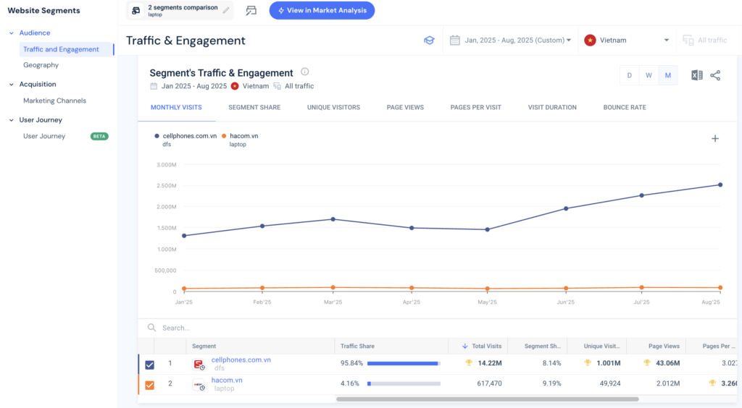This screenshot has height=408, width=742.
Task: Switch granularity to weekly with W toggle
Action: click(649, 75)
